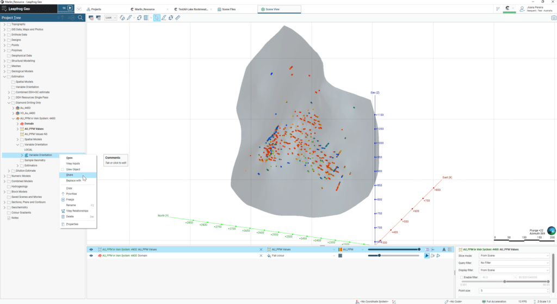
Task: Select the arrow pointer tool in scene toolbar
Action: 157,17
